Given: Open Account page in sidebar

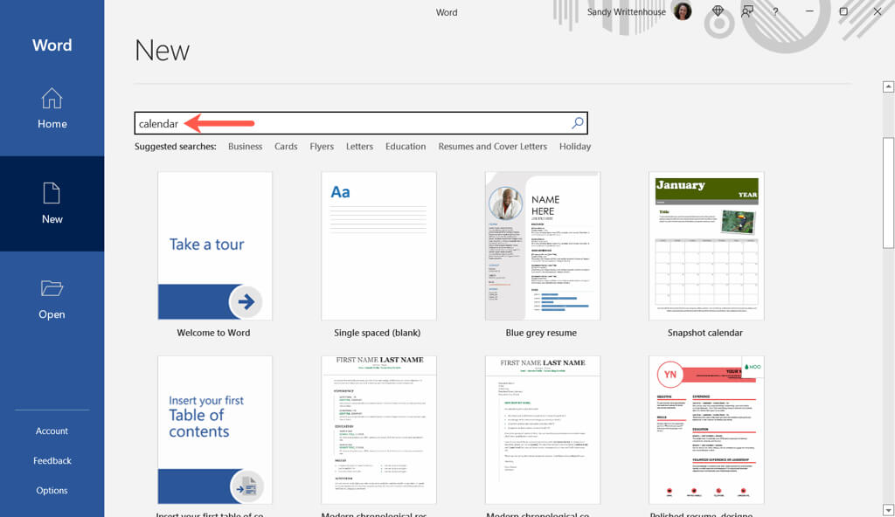Looking at the screenshot, I should coord(52,431).
